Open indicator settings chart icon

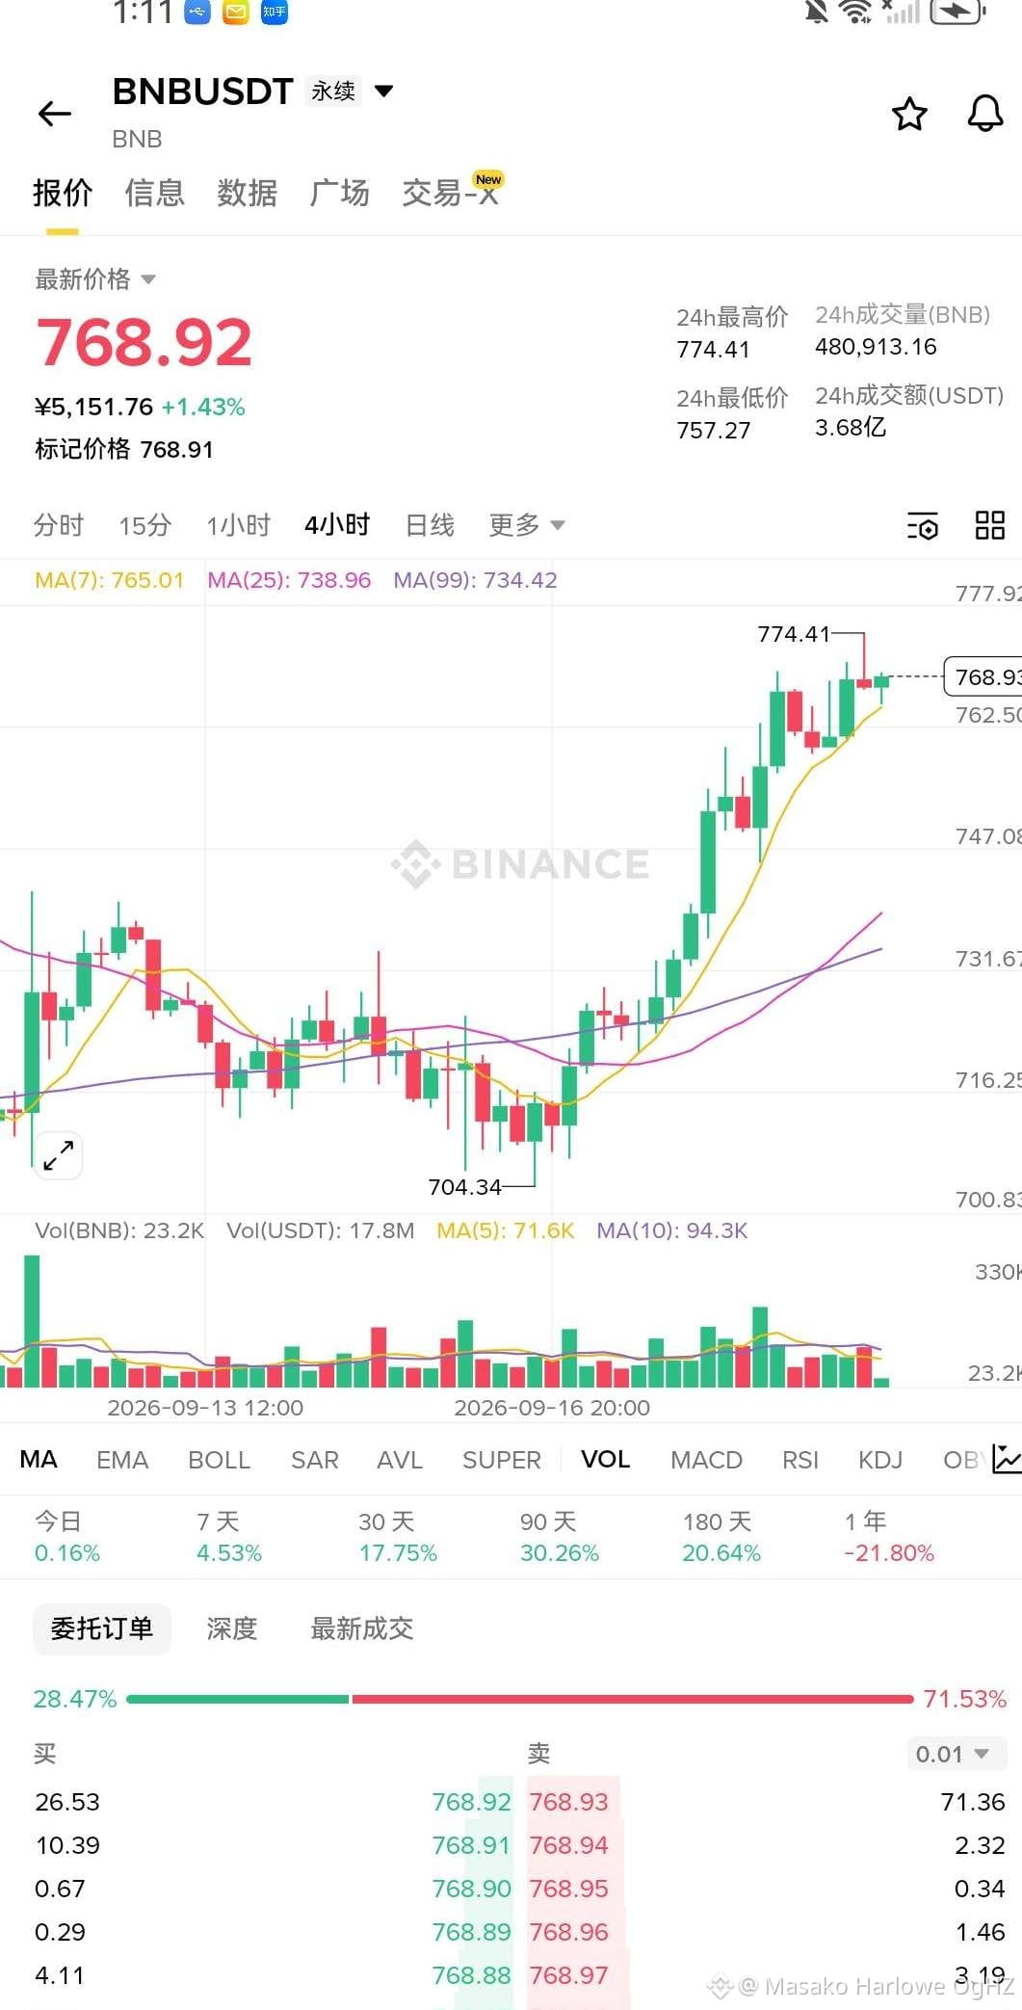[1007, 1459]
